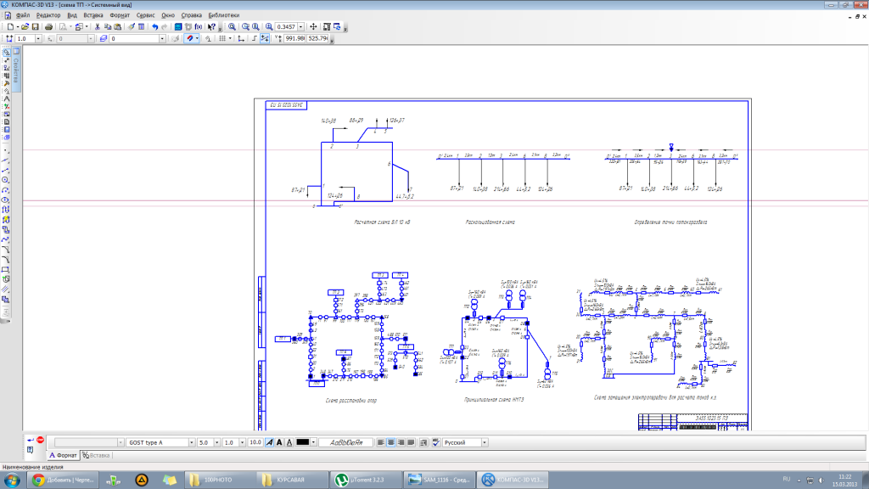Click the Open file folder icon

click(x=25, y=27)
